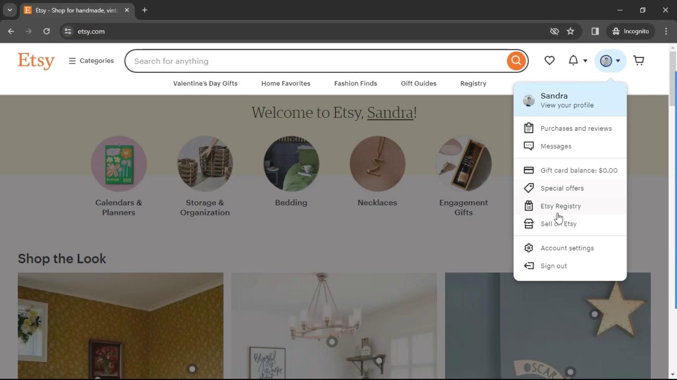677x380 pixels.
Task: Open Valentine's Day Gifts link
Action: (205, 83)
